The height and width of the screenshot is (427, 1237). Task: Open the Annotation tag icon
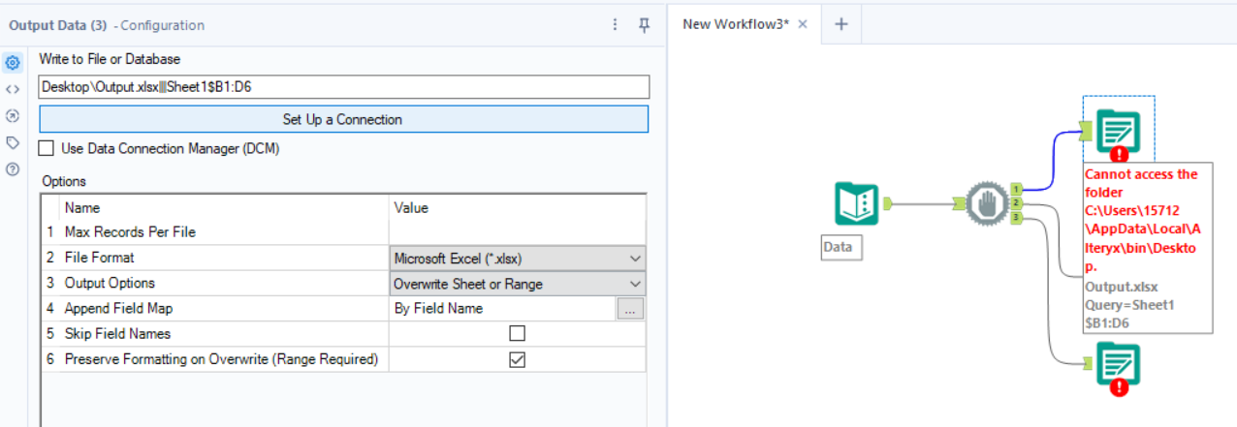click(x=13, y=142)
